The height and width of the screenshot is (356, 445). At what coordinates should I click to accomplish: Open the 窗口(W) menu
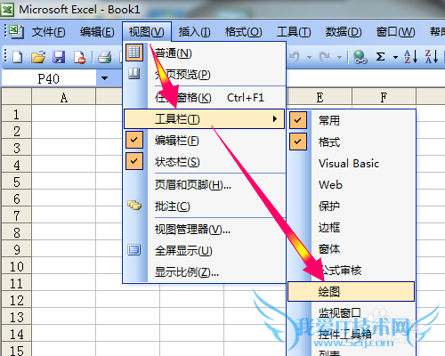[395, 32]
